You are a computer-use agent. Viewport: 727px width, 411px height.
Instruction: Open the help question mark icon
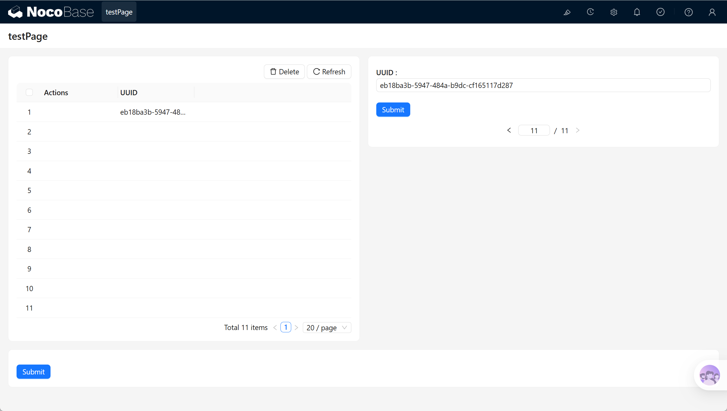coord(689,12)
